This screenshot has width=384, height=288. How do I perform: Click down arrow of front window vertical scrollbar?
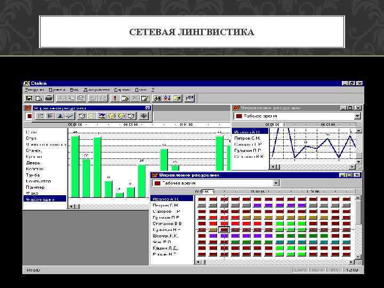click(x=357, y=257)
